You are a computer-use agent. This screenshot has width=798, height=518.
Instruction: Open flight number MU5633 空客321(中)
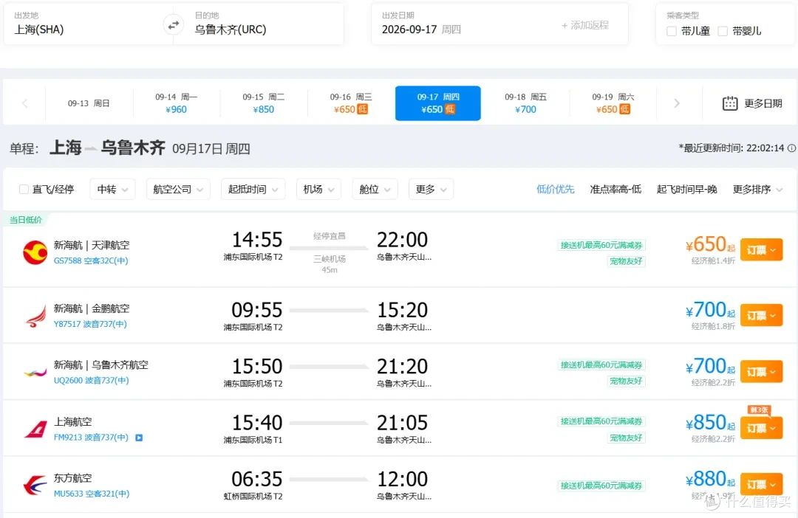(x=92, y=494)
